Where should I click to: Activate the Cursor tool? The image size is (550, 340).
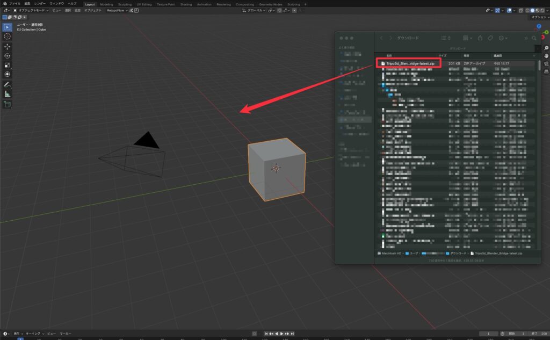click(8, 37)
